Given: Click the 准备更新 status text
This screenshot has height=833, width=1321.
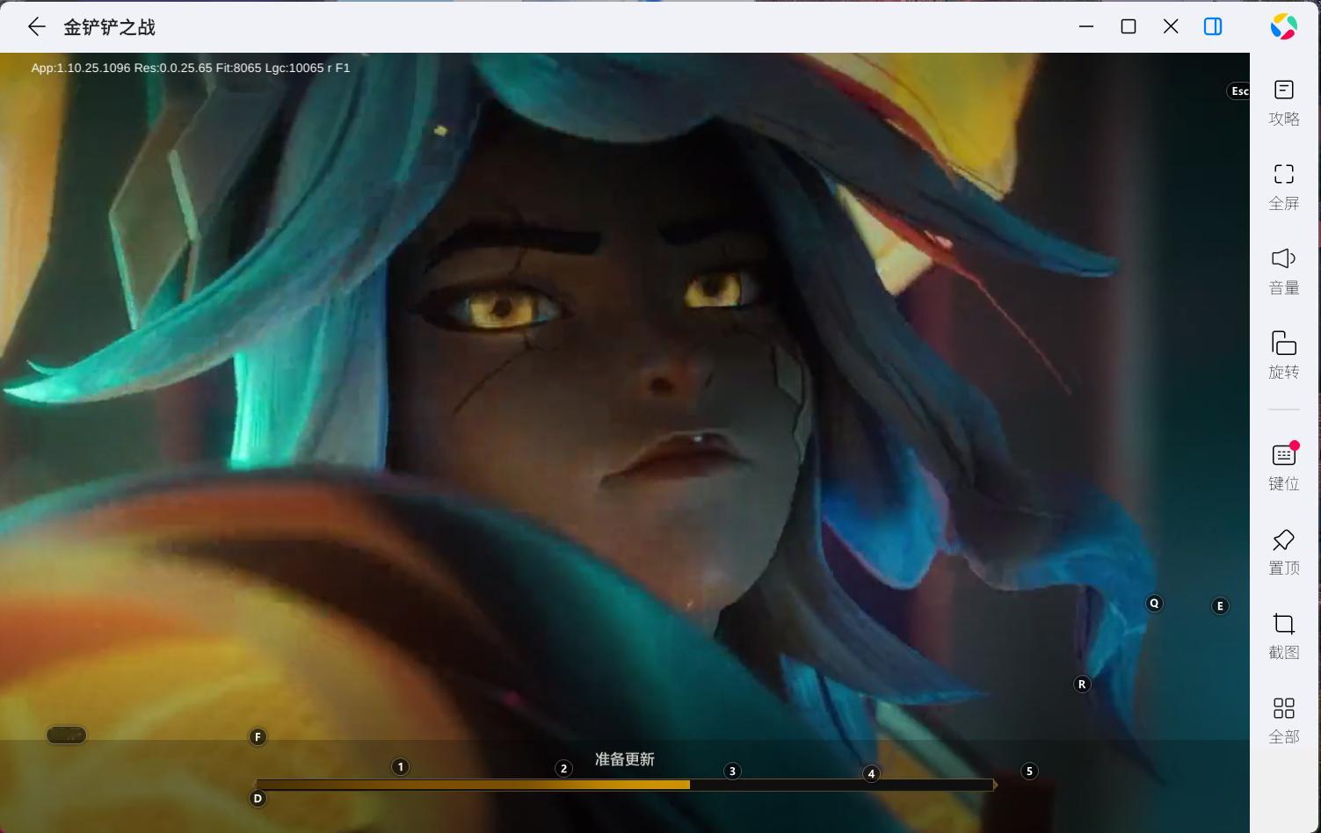Looking at the screenshot, I should click(x=625, y=759).
